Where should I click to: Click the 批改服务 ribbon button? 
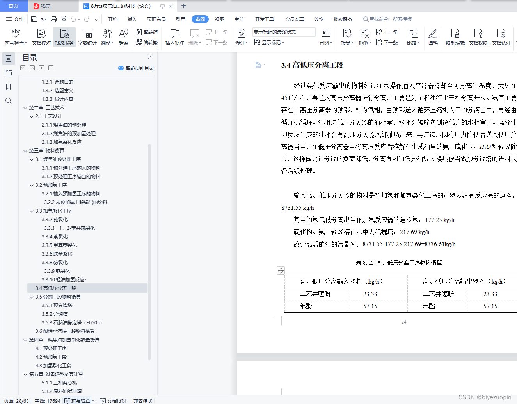coord(64,37)
